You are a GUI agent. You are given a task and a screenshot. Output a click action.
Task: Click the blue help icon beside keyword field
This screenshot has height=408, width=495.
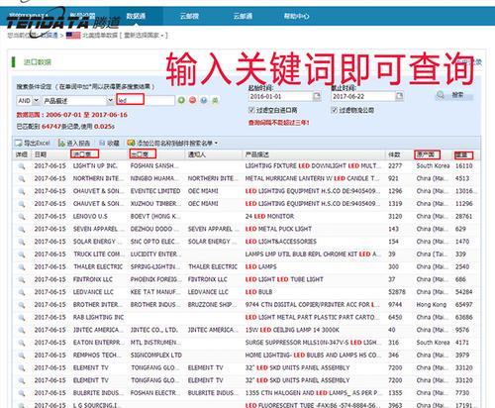(204, 100)
